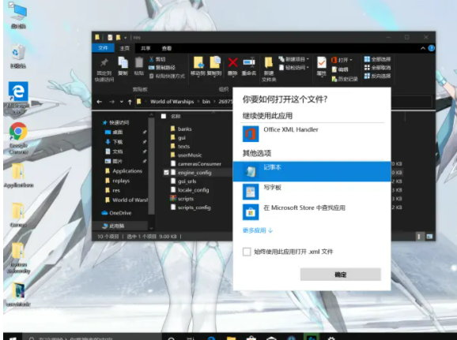Viewport: 457px width, 340px height.
Task: Click the Copy to (复制到) icon
Action: [214, 62]
